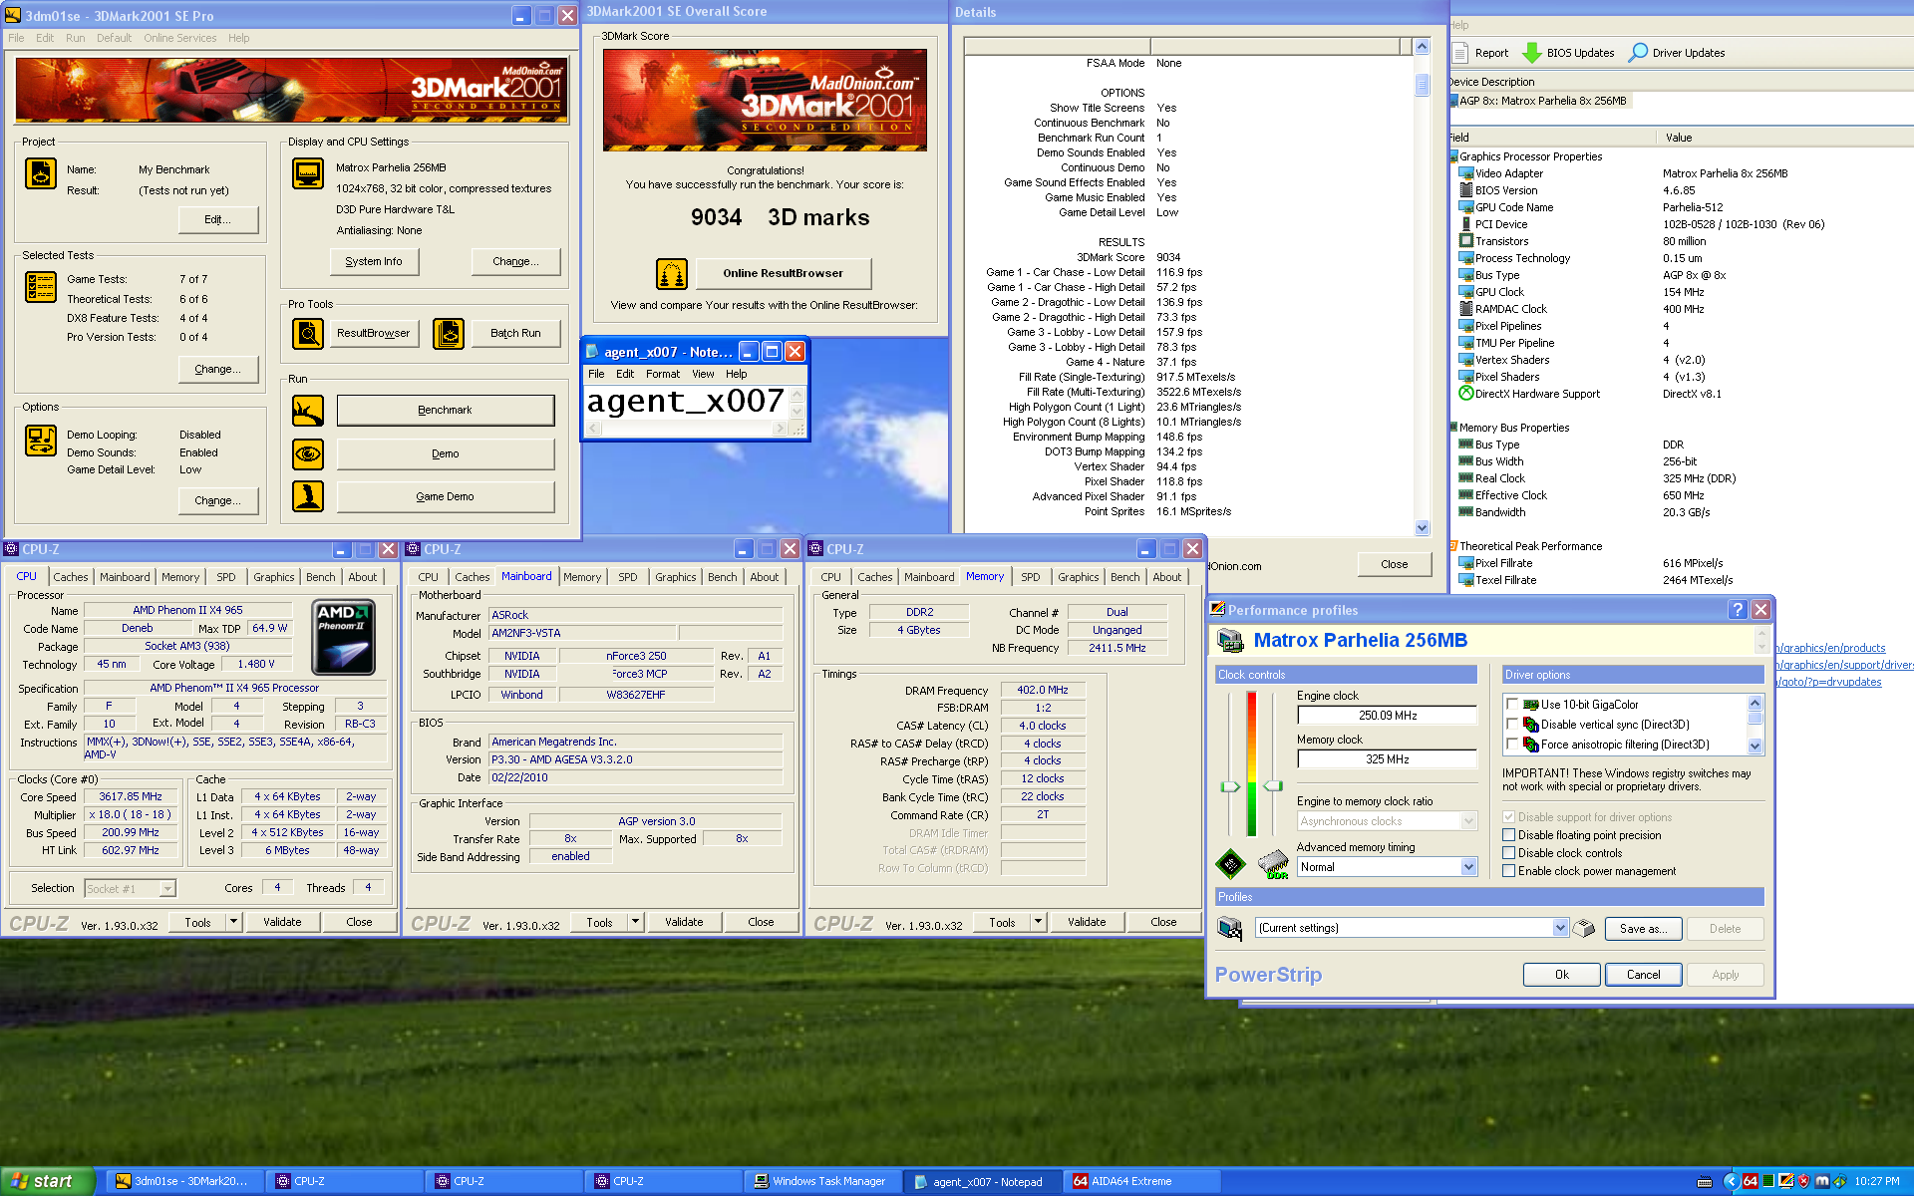Click the red security shield tray icon

1804,1181
